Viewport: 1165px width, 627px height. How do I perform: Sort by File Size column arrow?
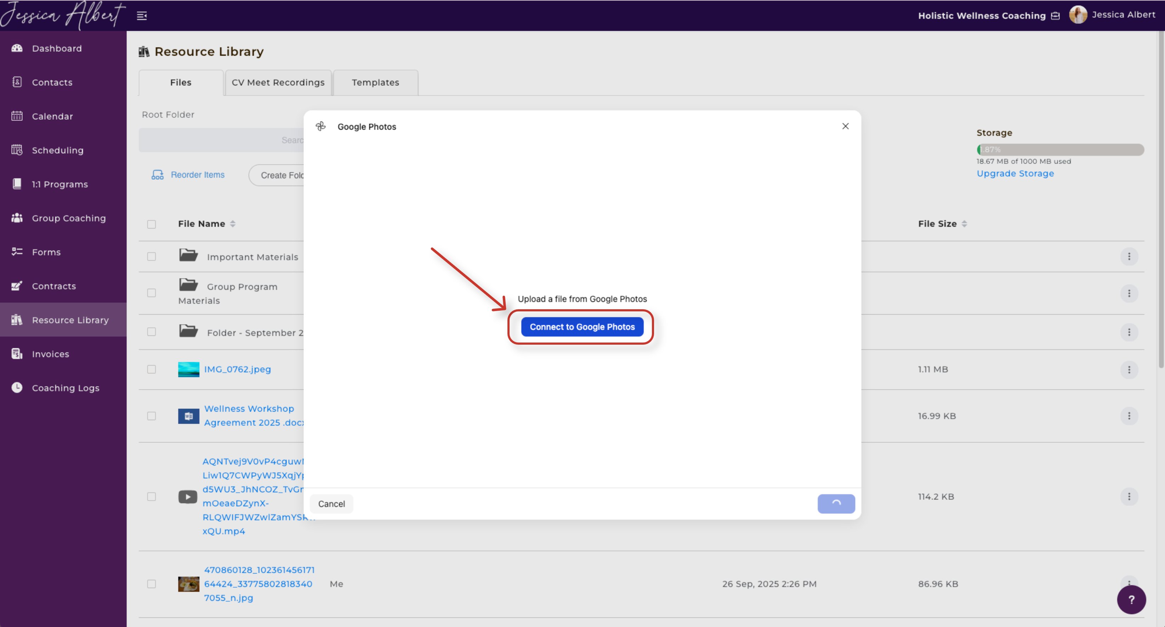(x=964, y=224)
